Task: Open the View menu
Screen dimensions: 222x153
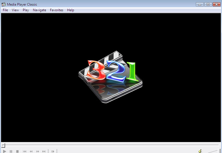Action: (x=15, y=10)
